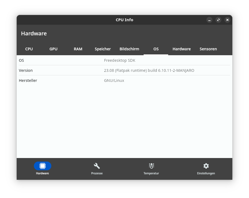Viewport: 249px width, 198px height.
Task: Open Einstellungen via the gear icon
Action: click(206, 166)
